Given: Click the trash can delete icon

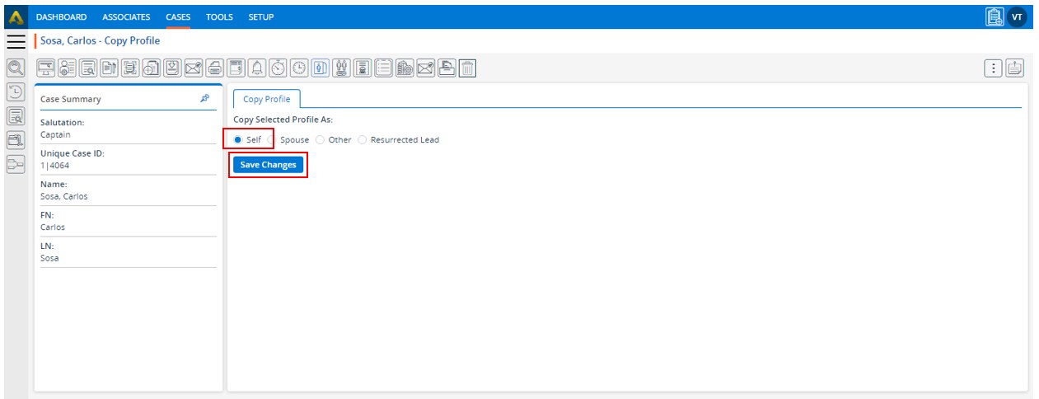Looking at the screenshot, I should 467,69.
